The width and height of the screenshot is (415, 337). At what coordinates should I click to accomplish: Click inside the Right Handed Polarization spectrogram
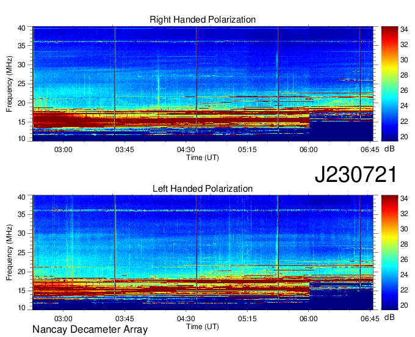[x=203, y=84]
